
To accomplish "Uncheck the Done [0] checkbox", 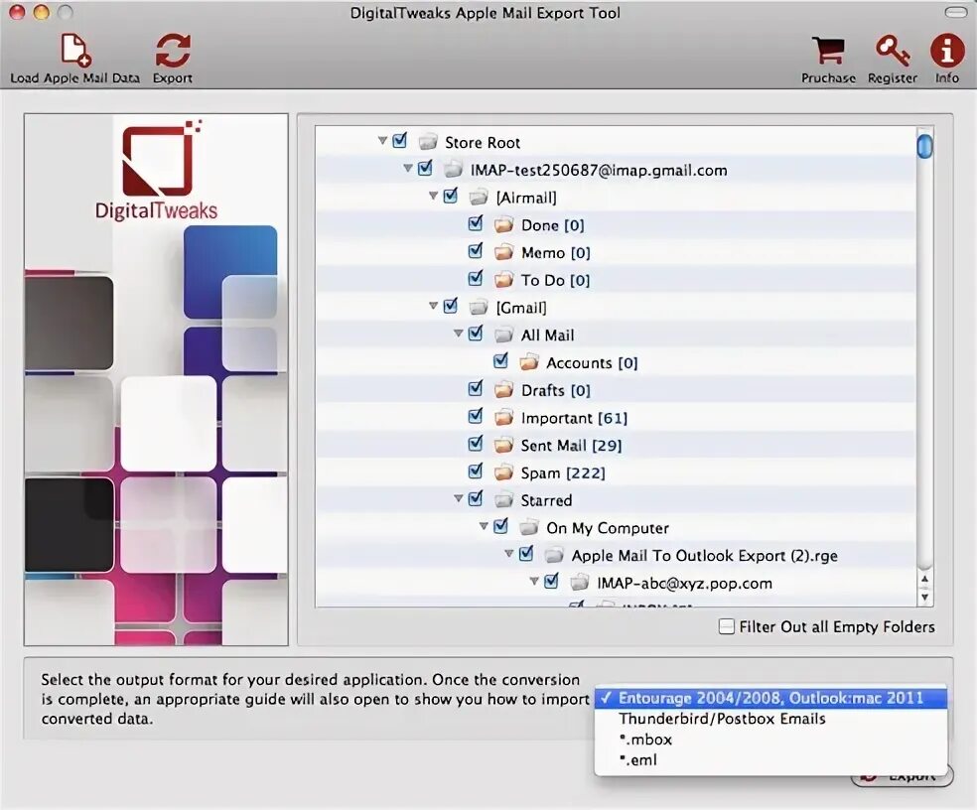I will click(x=476, y=223).
